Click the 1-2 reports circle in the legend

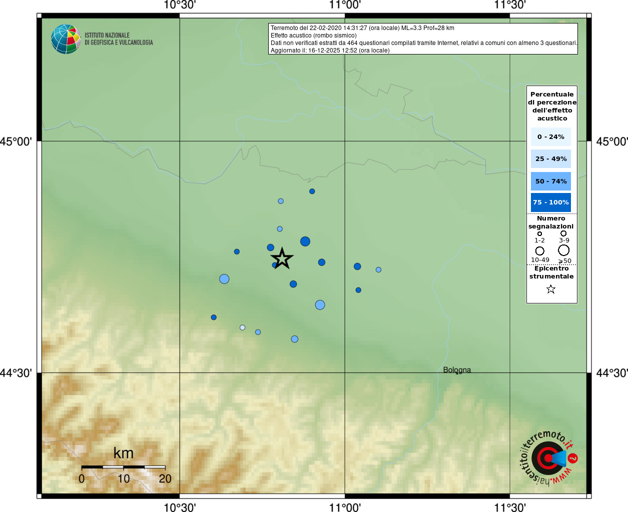(x=539, y=233)
